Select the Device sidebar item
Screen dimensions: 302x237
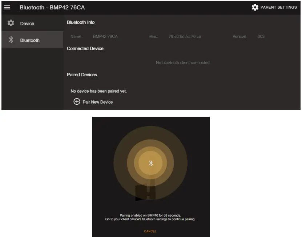[32, 23]
